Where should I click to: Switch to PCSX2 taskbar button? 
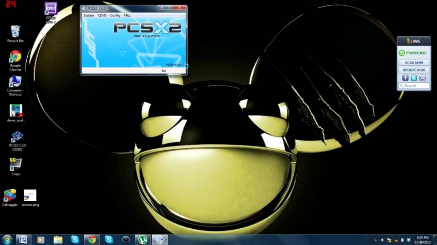[x=160, y=240]
